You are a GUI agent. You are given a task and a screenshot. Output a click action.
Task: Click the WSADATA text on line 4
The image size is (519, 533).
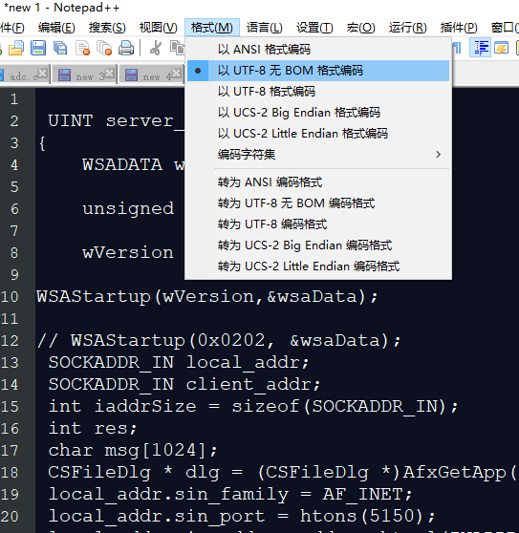(x=122, y=164)
